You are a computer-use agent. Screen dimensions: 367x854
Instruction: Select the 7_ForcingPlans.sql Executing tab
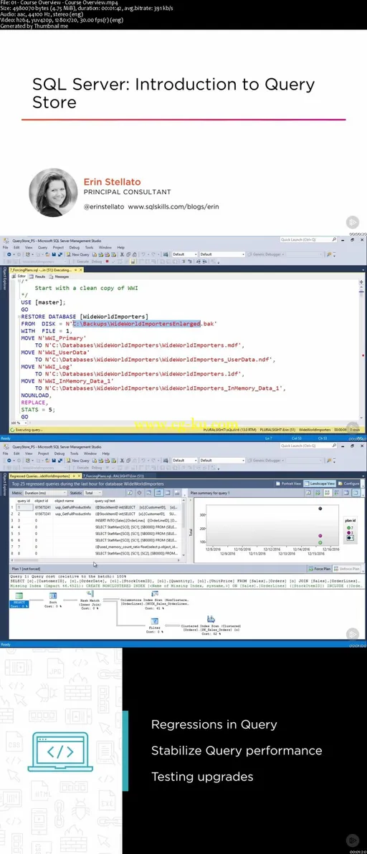point(47,269)
